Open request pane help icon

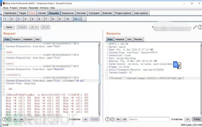click(x=4, y=119)
